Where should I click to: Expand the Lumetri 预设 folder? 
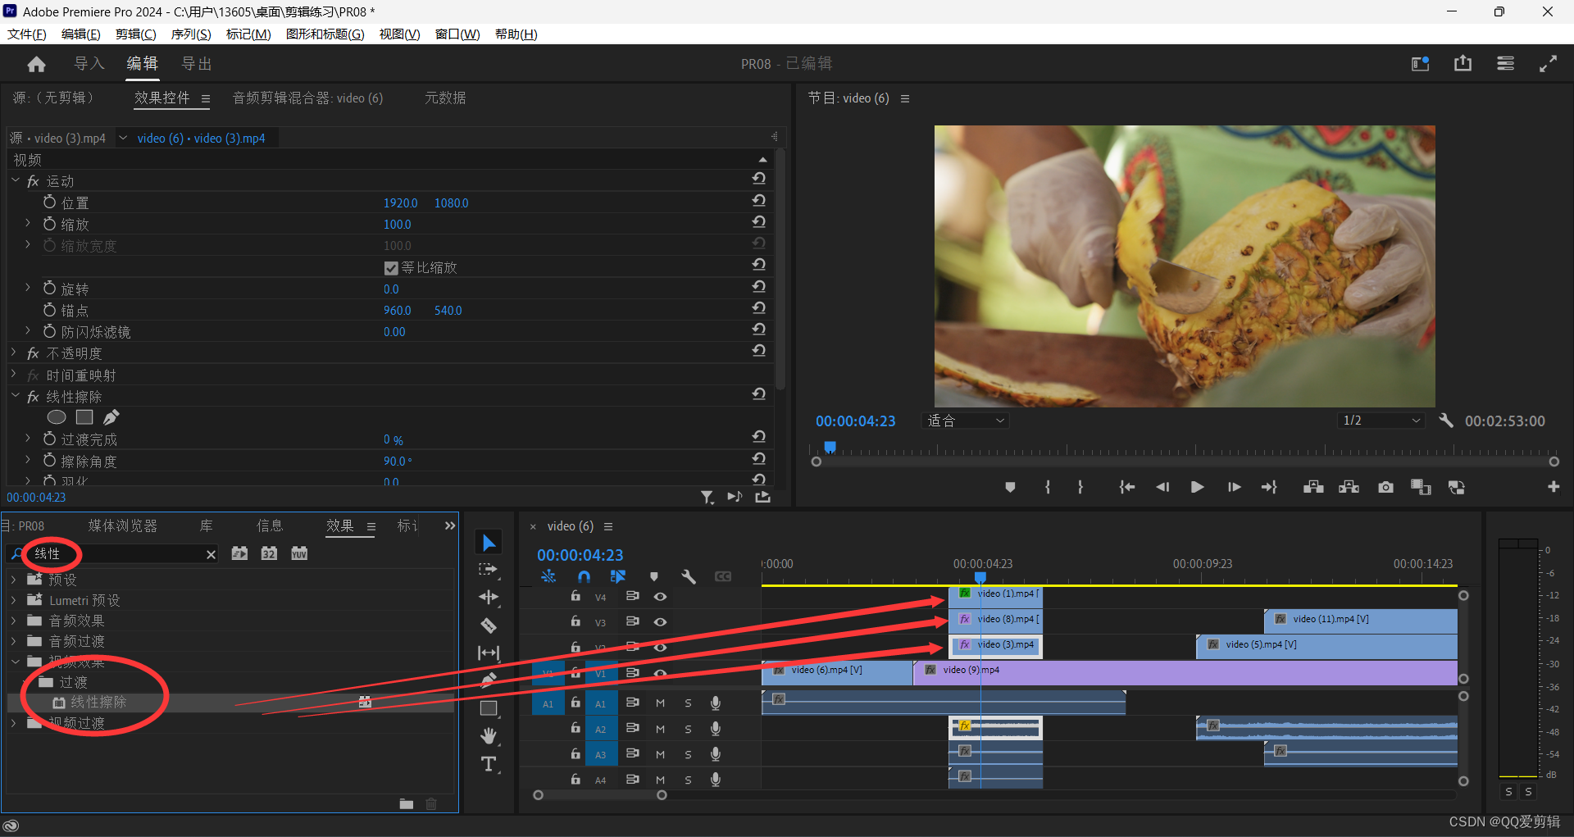coord(13,599)
